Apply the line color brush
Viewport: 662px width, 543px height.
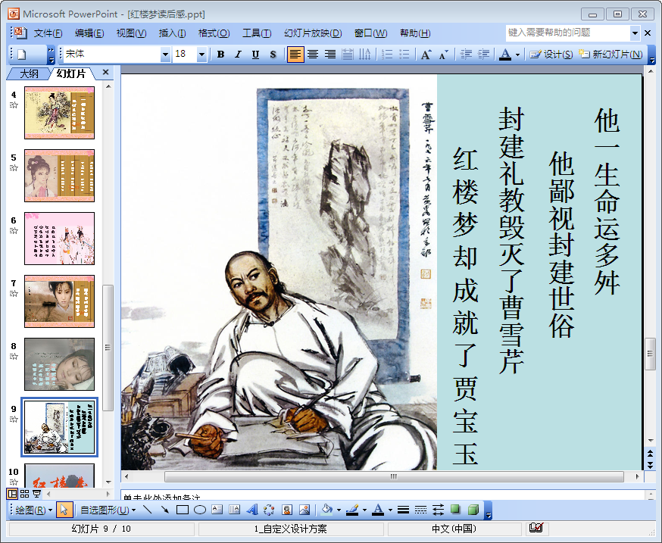(x=352, y=510)
